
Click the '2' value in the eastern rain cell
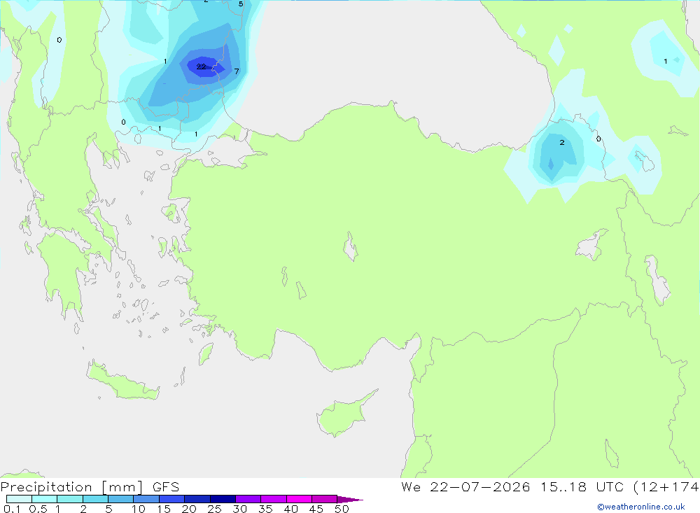[x=562, y=143]
